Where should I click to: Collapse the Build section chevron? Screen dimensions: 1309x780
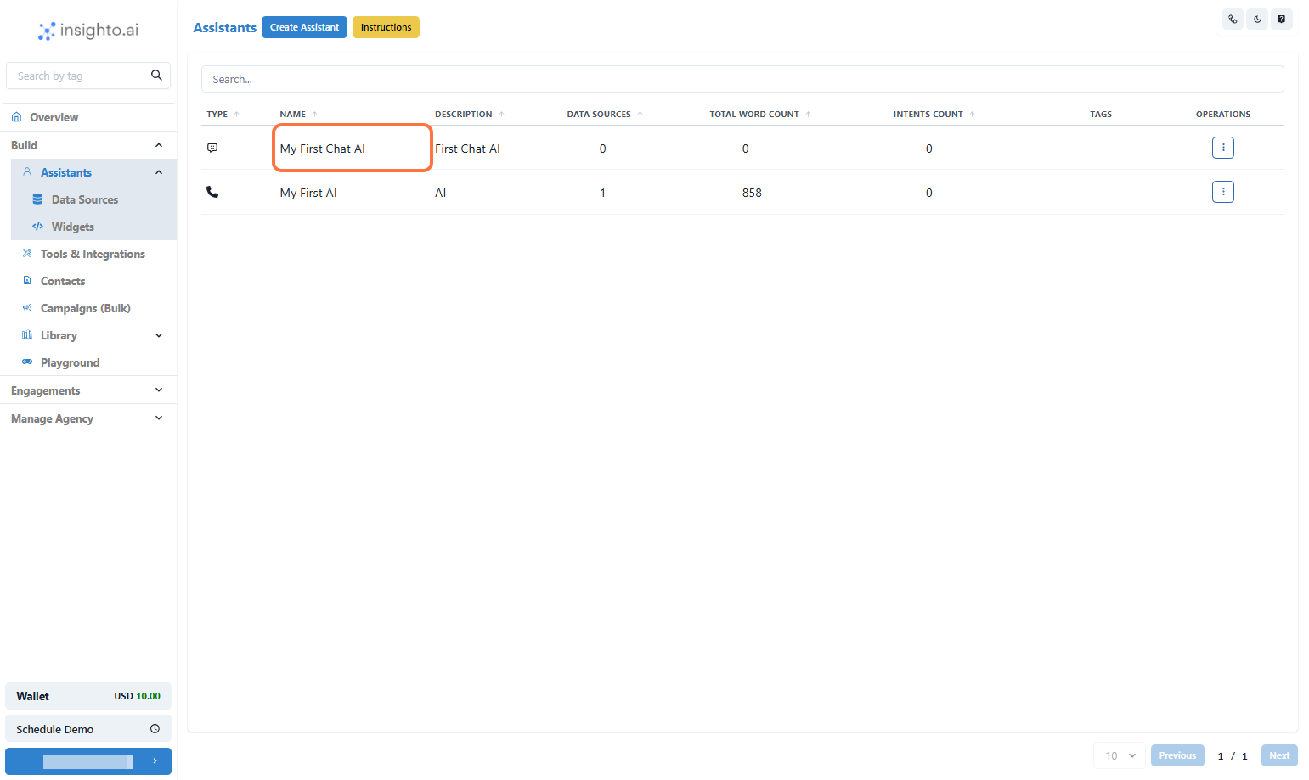pyautogui.click(x=159, y=145)
